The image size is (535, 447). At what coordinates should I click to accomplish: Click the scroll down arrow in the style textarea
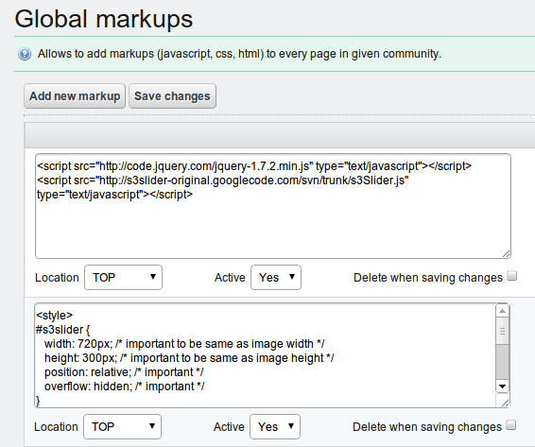[502, 387]
